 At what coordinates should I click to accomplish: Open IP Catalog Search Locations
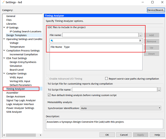[x=25, y=31]
